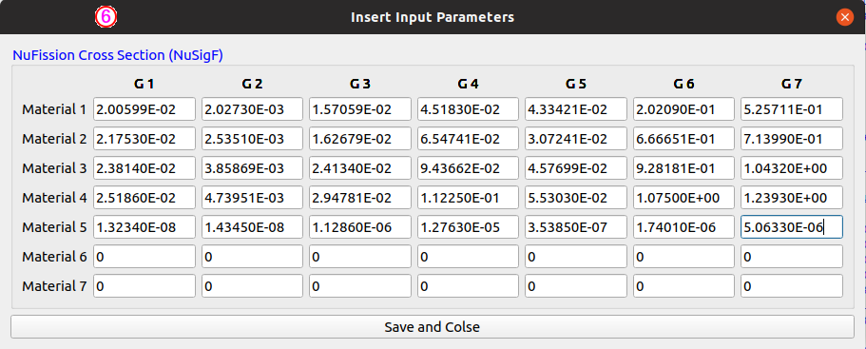Image resolution: width=866 pixels, height=349 pixels.
Task: Focus the Material 7 G3 zero field
Action: pyautogui.click(x=360, y=286)
